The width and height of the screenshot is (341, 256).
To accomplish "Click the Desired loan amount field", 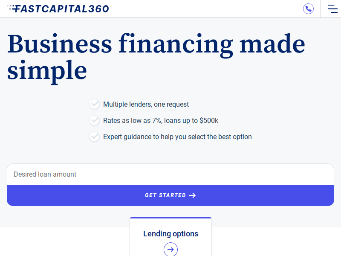I will 170,174.
